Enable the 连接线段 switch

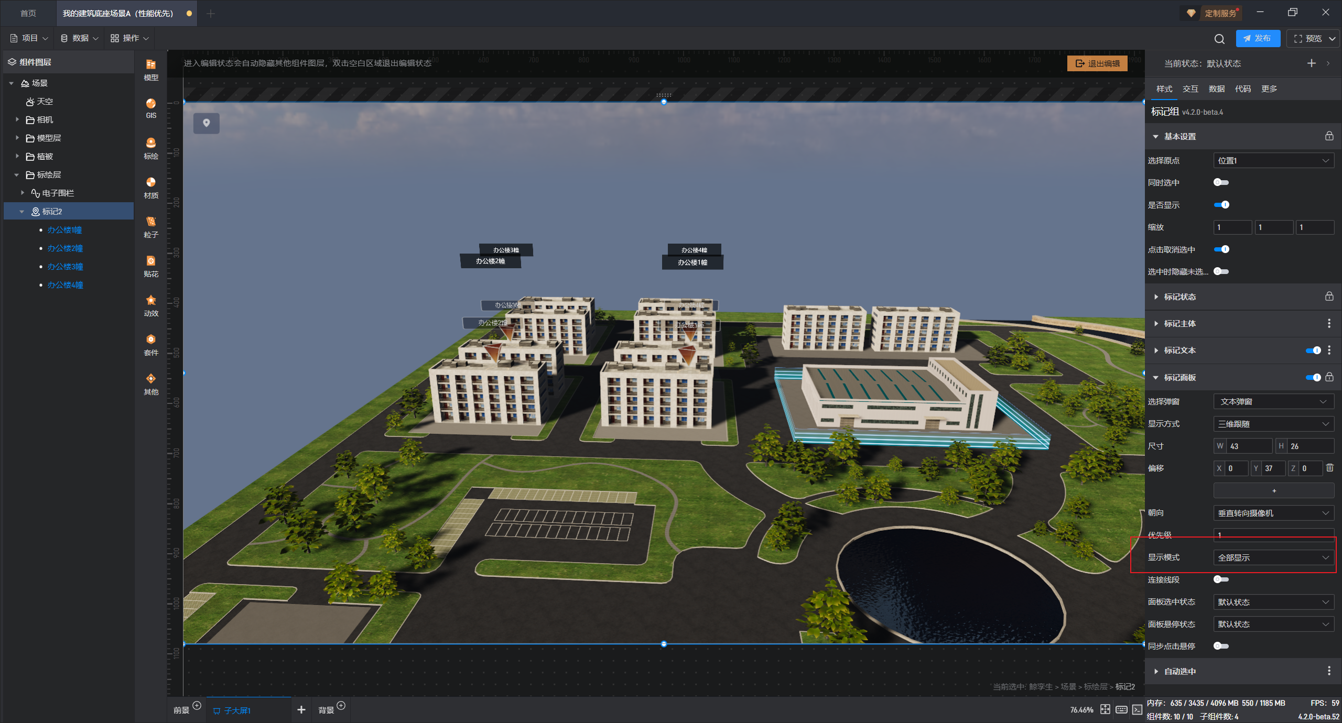click(1221, 579)
